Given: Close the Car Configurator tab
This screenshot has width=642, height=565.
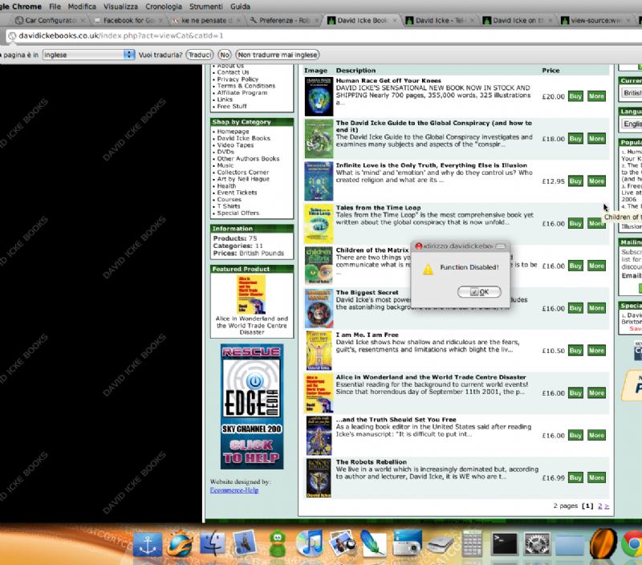Looking at the screenshot, I should [x=83, y=20].
